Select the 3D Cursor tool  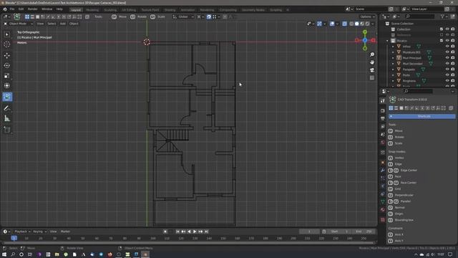[x=7, y=44]
